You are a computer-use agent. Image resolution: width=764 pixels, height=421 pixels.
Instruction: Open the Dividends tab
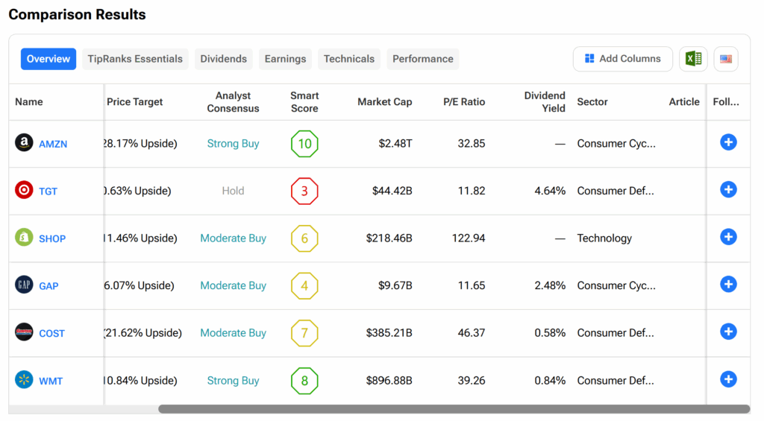(223, 59)
